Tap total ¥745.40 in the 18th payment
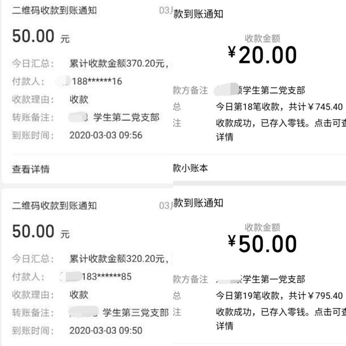Image resolution: width=346 pixels, height=346 pixels. pos(325,107)
